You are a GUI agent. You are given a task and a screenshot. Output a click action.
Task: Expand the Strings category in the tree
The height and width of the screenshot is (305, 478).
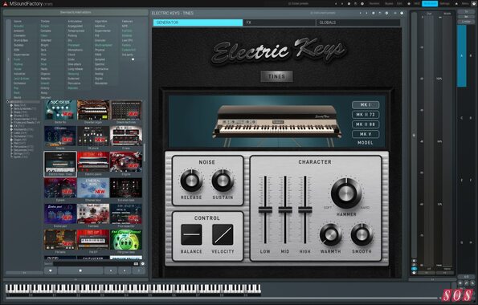tap(11, 153)
